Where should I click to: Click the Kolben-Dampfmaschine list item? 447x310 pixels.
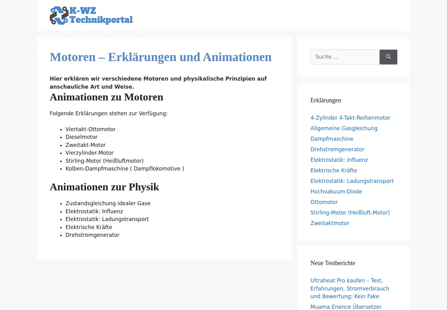125,169
